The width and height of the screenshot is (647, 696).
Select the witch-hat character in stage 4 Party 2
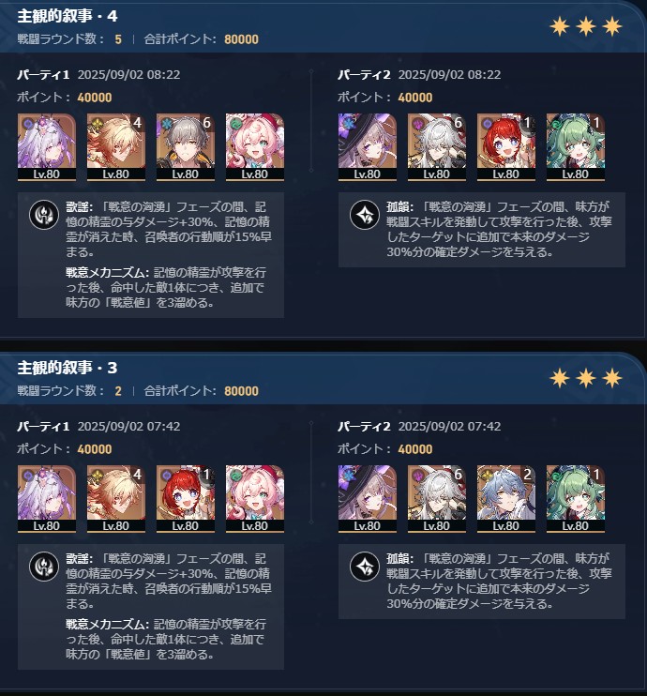click(x=368, y=147)
